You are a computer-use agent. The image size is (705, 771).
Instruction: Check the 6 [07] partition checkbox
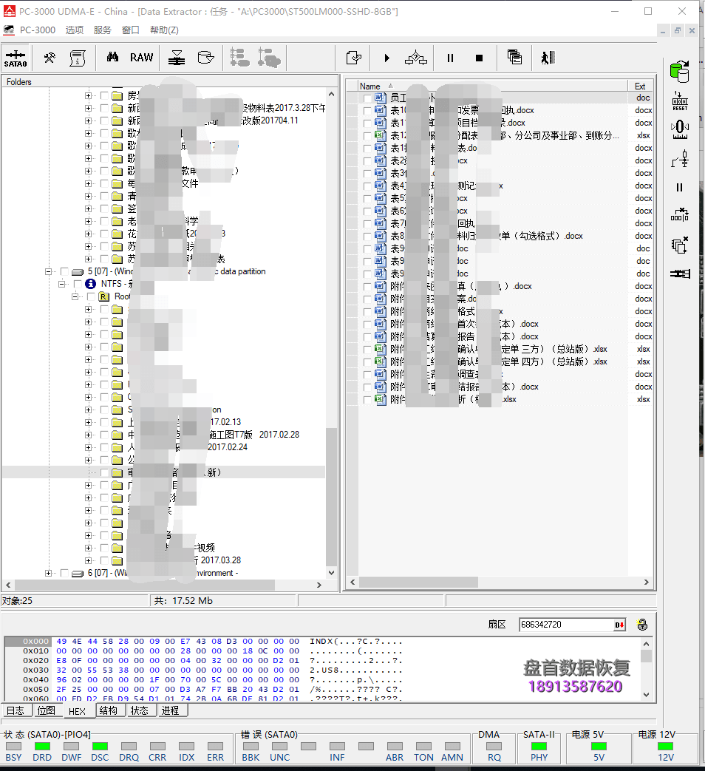[64, 573]
